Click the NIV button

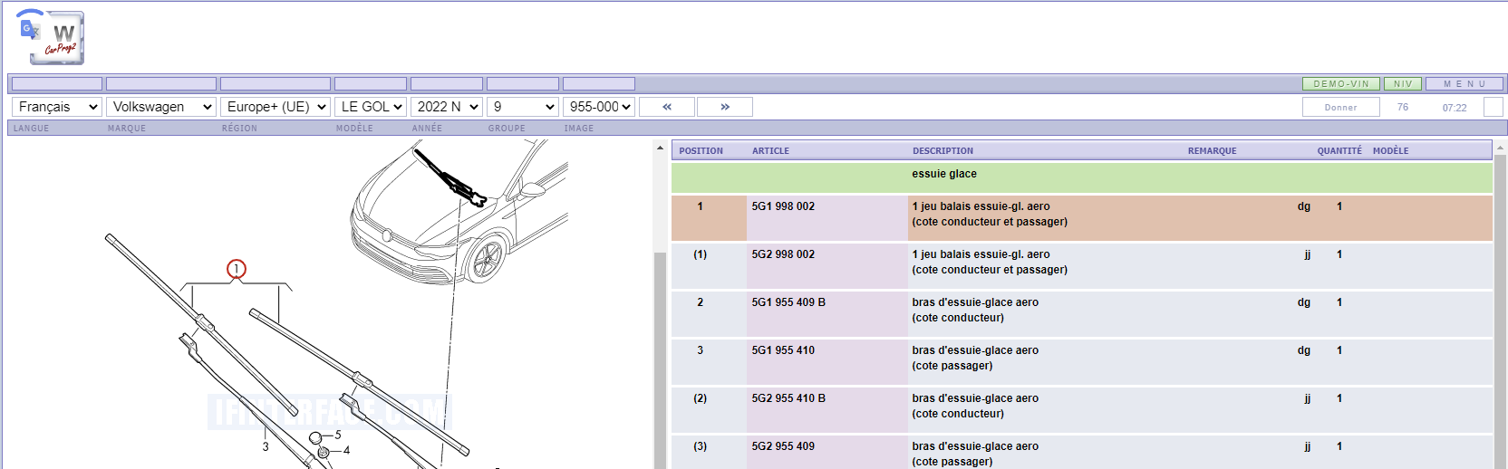(1403, 83)
